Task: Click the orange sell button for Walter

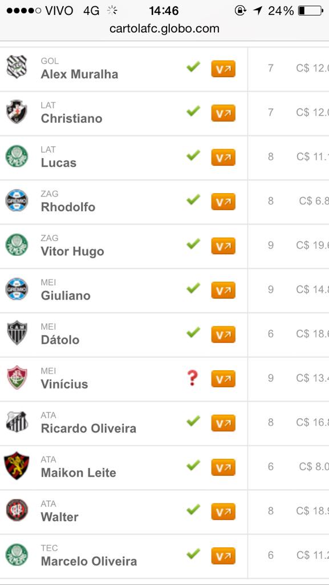Action: tap(224, 511)
